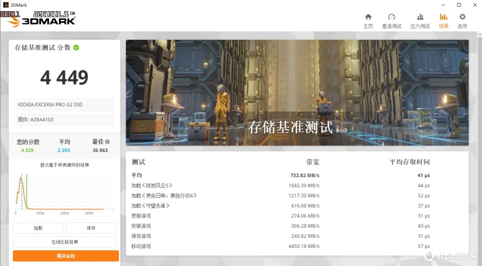Screen dimensions: 482x266
Task: Click your score value 4 329
Action: pos(27,150)
